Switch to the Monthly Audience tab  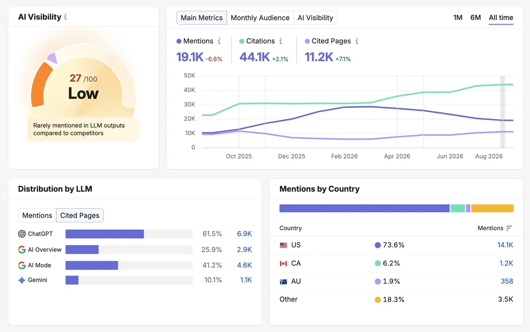coord(260,18)
